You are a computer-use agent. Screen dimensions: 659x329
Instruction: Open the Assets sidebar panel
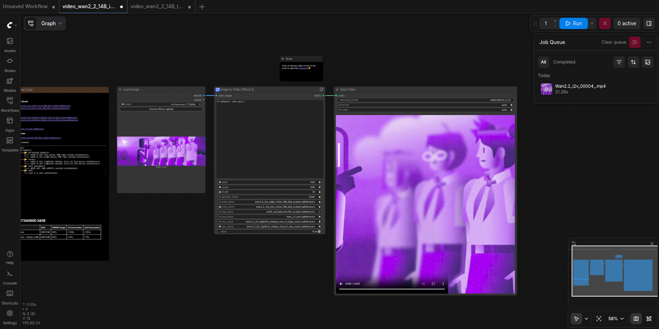(10, 44)
